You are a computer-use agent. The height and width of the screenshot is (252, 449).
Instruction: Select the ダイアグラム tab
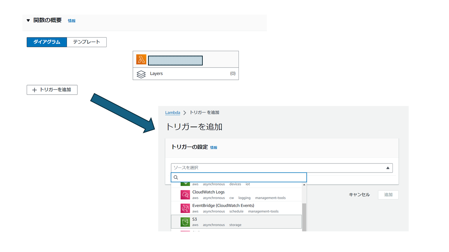tap(47, 42)
